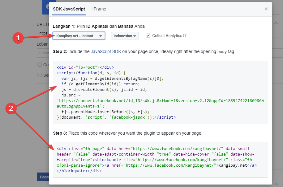The width and height of the screenshot is (283, 187).
Task: Click the blue icon tile at top-left
Action: pos(46,7)
